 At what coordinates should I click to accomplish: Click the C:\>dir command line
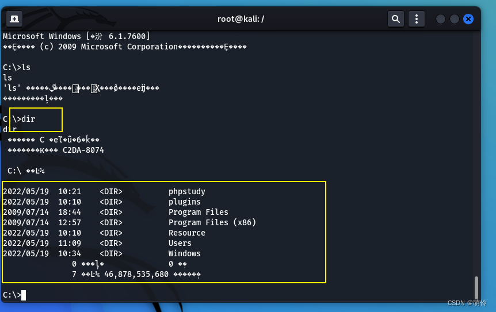click(x=19, y=119)
